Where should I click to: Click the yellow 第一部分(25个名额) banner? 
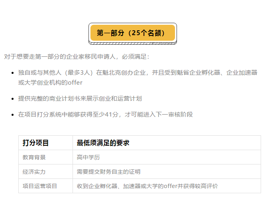point(133,33)
